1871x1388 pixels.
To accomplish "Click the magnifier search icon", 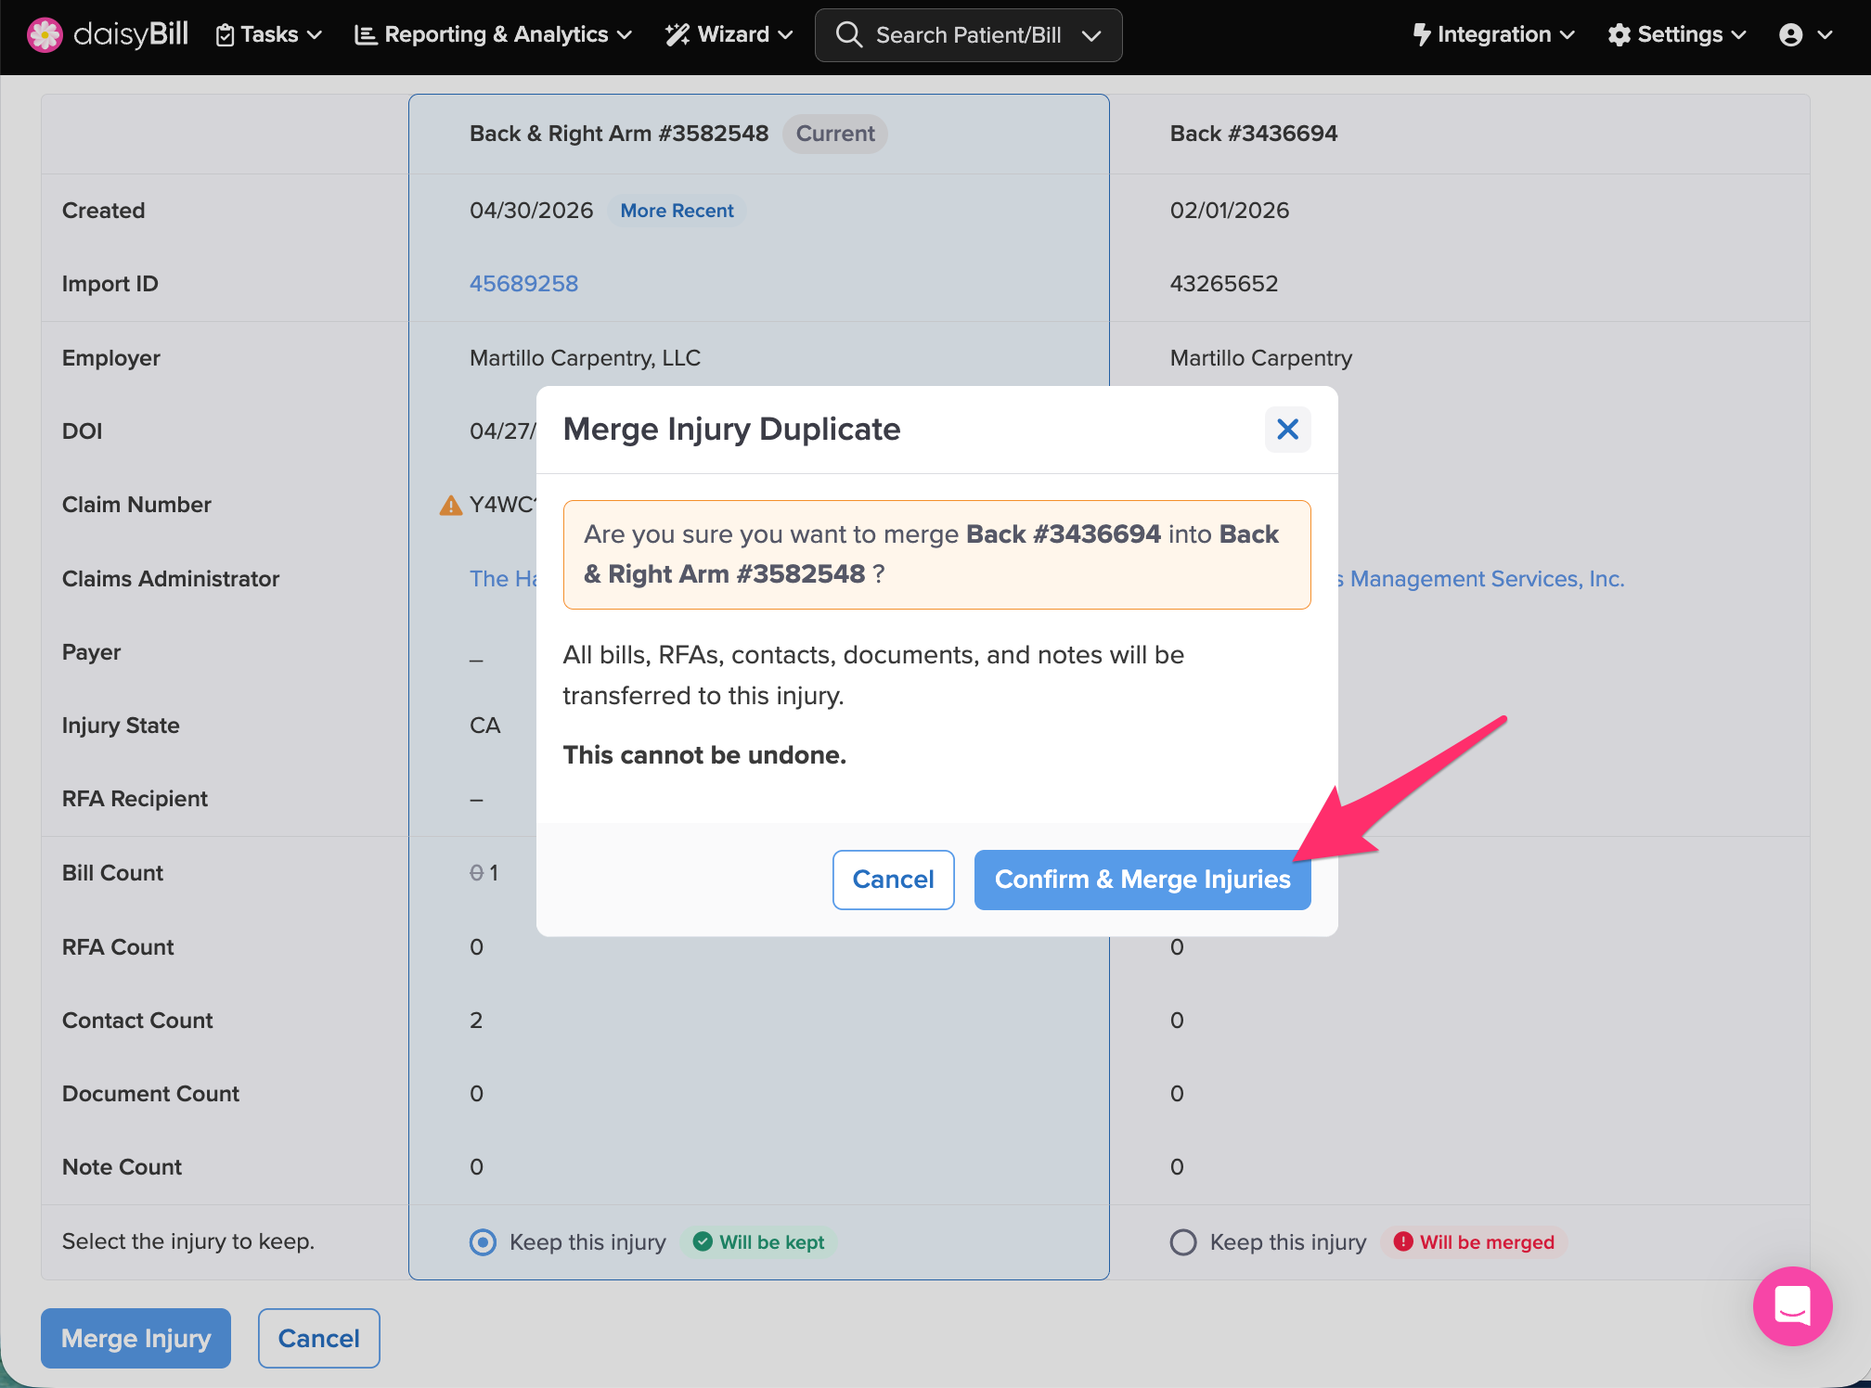I will click(x=848, y=34).
